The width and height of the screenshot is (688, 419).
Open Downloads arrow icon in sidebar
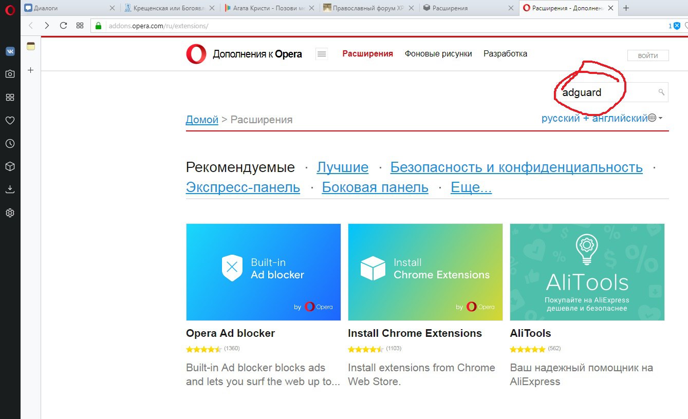10,189
